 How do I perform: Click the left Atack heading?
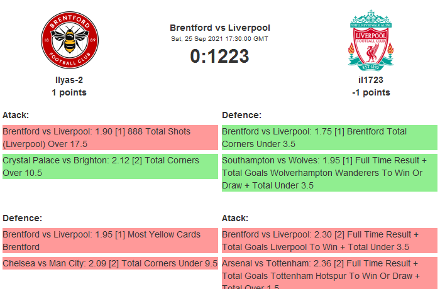click(16, 116)
